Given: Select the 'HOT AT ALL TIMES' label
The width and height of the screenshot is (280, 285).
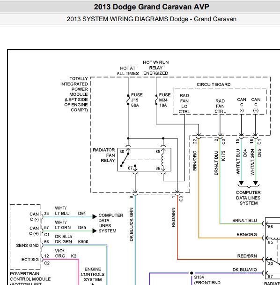Looking at the screenshot, I should point(127,71).
